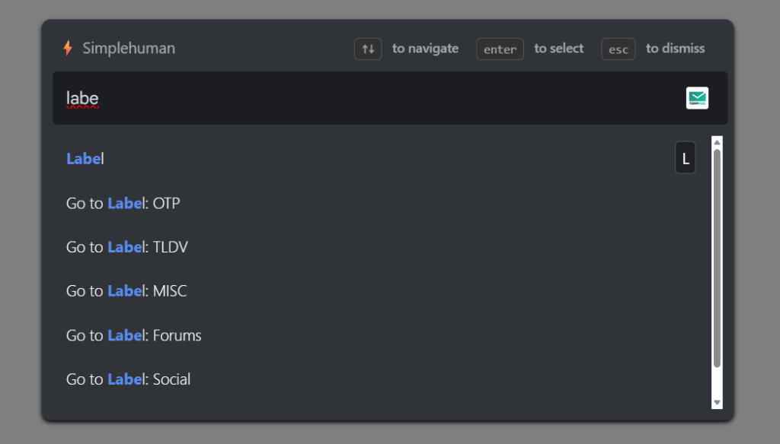Pick Go to Label: Forums
This screenshot has width=780, height=444.
click(134, 335)
